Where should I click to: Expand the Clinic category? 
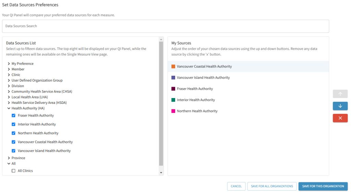[x=9, y=75]
